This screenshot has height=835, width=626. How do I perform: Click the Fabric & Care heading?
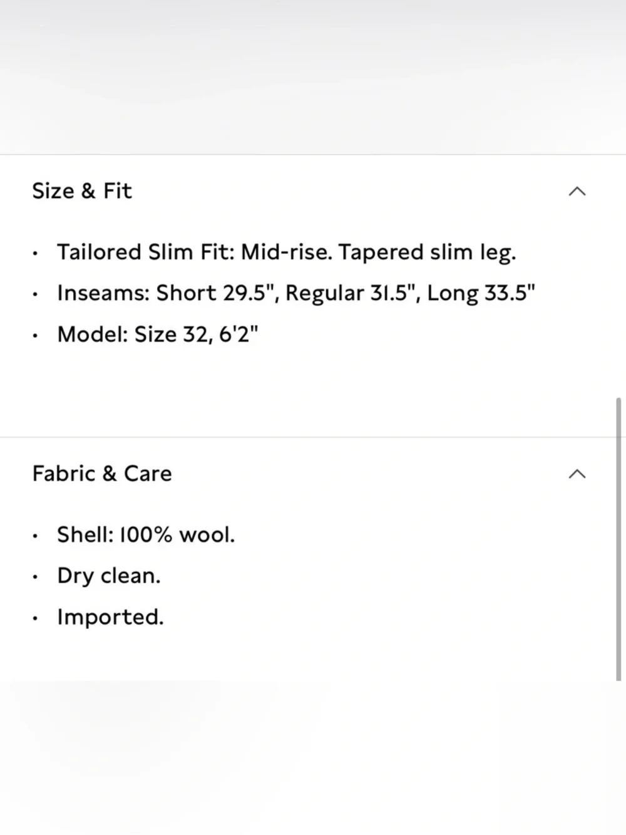(x=102, y=474)
